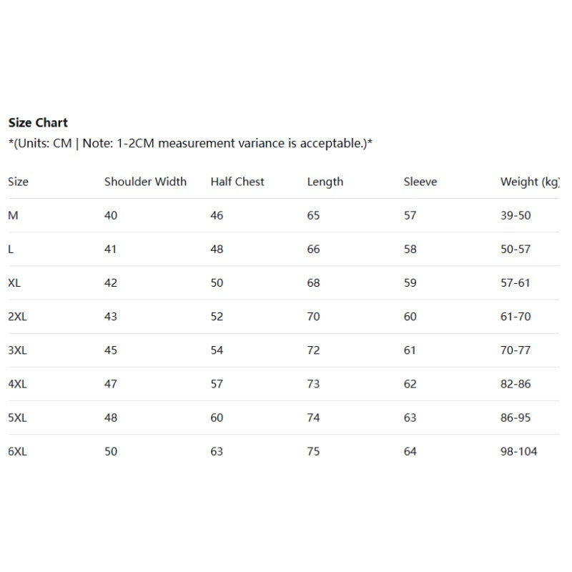Click the 3XL shoulder width value 45
572x572 pixels.
(111, 350)
